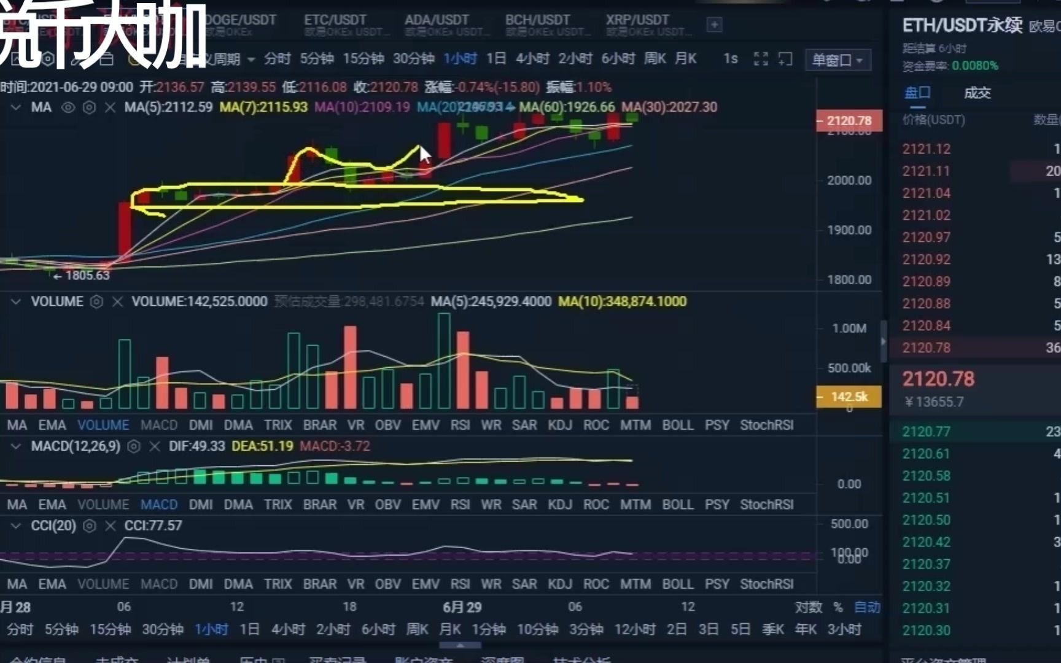Choose SAR in CCI panel indicator row

[524, 584]
